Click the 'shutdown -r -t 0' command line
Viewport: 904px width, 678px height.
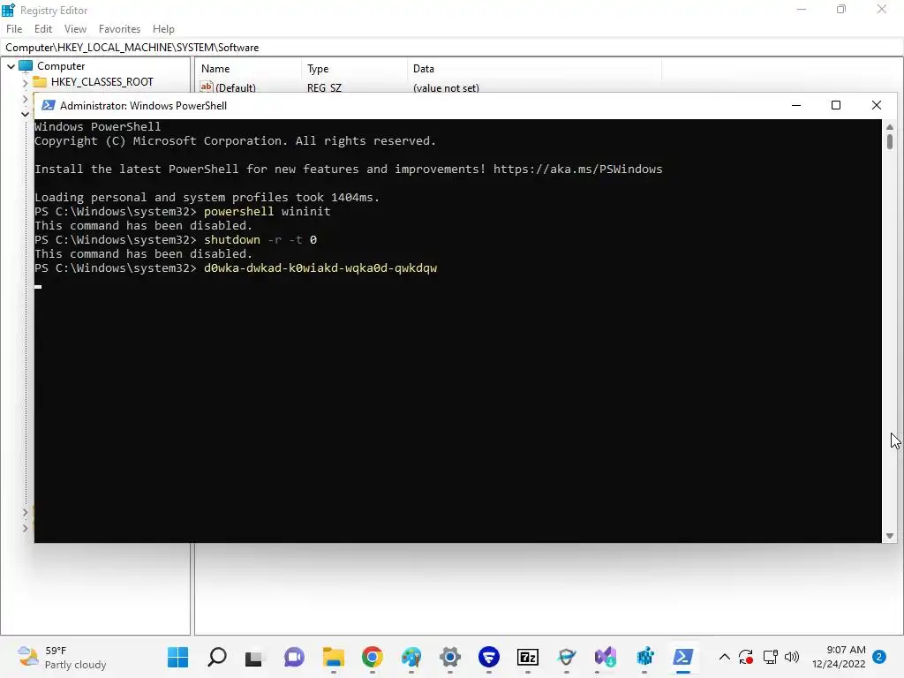(x=260, y=240)
